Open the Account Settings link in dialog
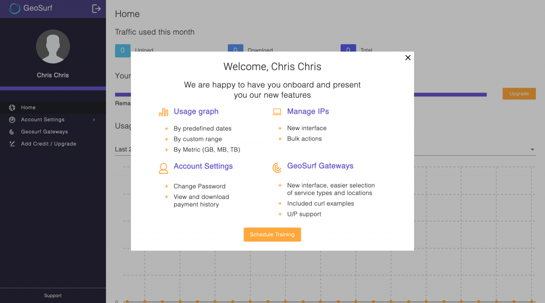The width and height of the screenshot is (545, 303). pyautogui.click(x=203, y=166)
